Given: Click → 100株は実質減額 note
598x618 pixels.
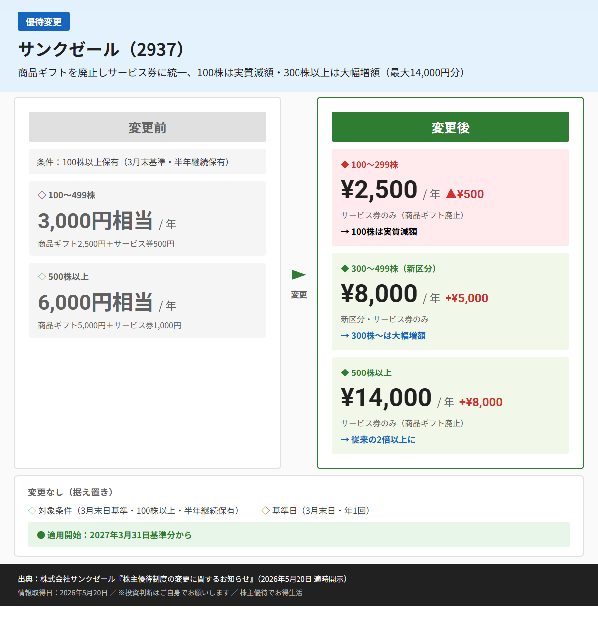Looking at the screenshot, I should click(x=379, y=232).
